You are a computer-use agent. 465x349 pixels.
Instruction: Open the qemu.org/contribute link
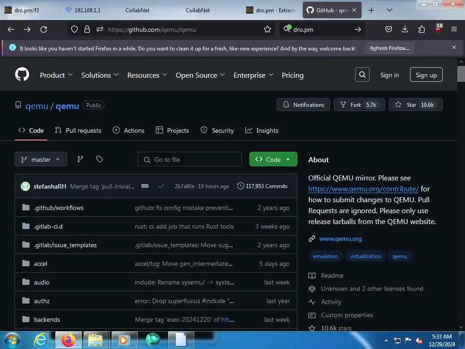[363, 189]
